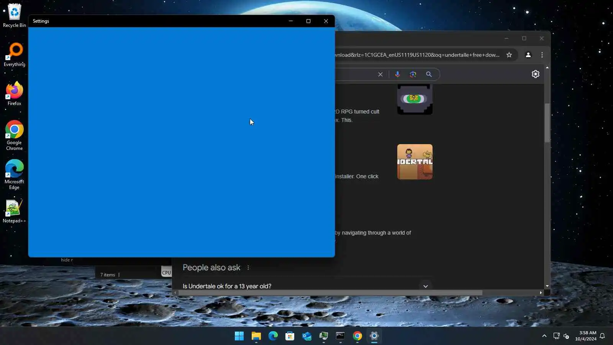Viewport: 613px width, 345px height.
Task: Maximize the Chrome window
Action: (x=524, y=38)
